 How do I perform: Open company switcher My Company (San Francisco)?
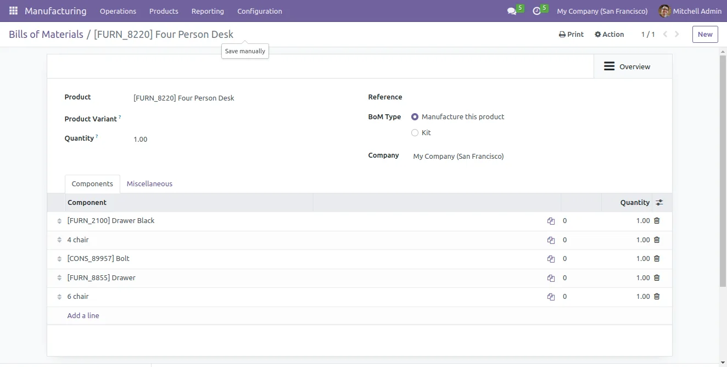[602, 11]
